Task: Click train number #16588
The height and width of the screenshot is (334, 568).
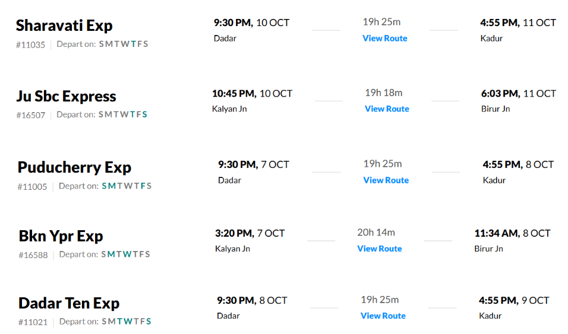Action: click(33, 255)
